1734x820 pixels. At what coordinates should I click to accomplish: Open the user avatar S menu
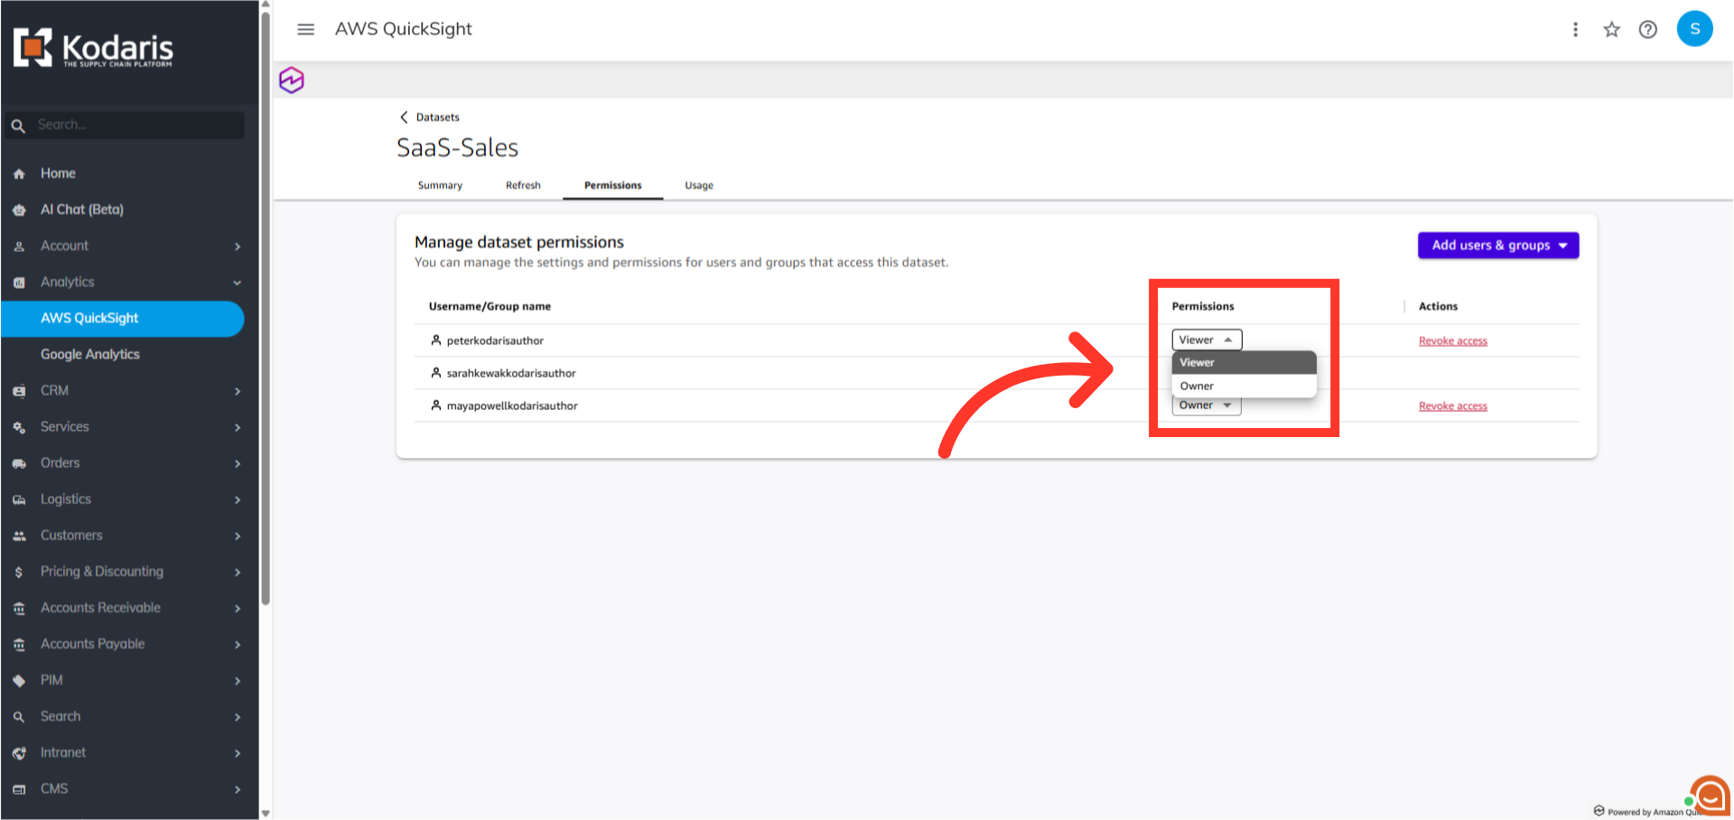(1694, 29)
